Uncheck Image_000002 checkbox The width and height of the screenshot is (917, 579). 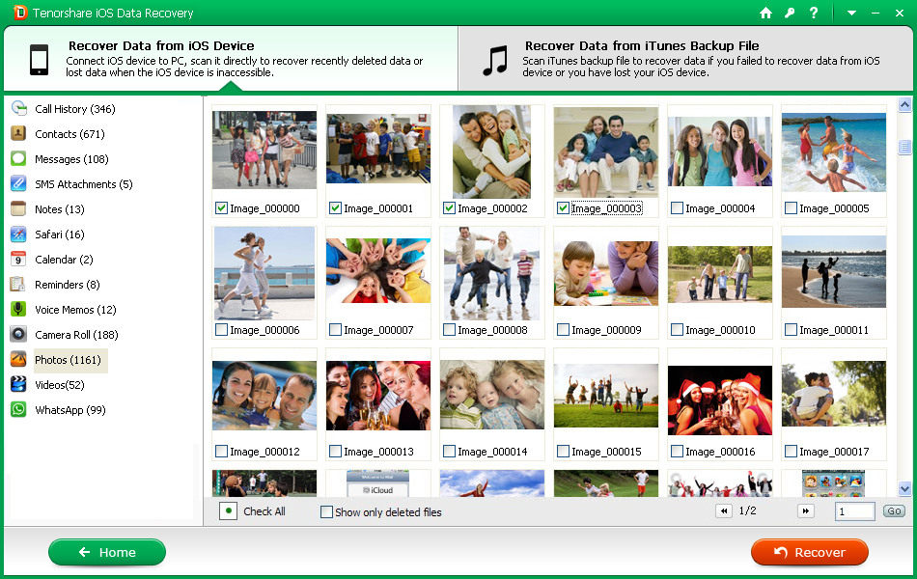449,208
